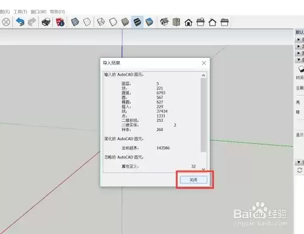Expand first collapsed panel in default tray
Screen dimensions: 304x234
299,40
